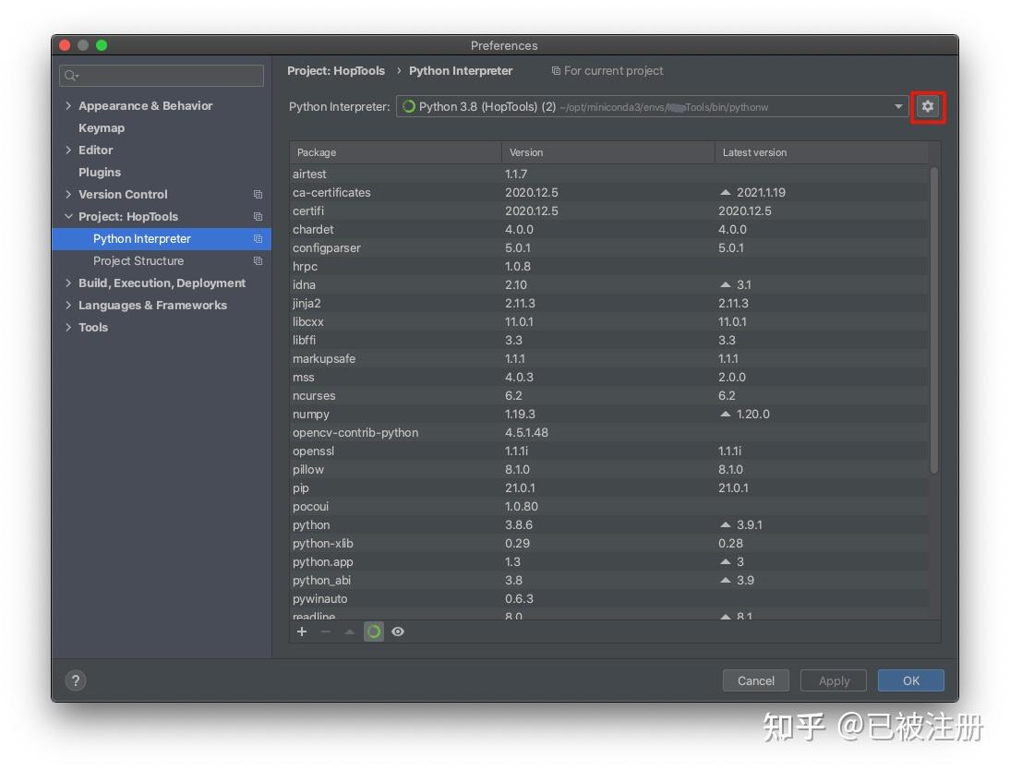
Task: Click the copy icon beside Version Control
Action: tap(258, 194)
